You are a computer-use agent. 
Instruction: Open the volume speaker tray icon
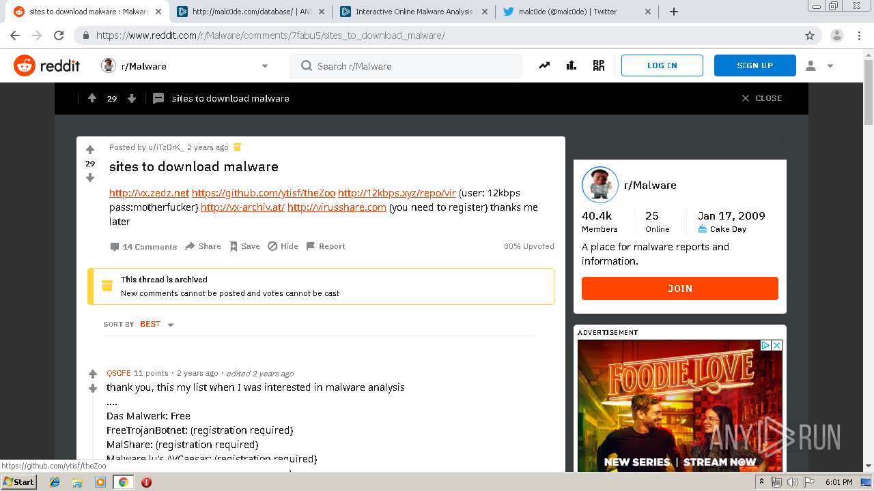click(793, 482)
